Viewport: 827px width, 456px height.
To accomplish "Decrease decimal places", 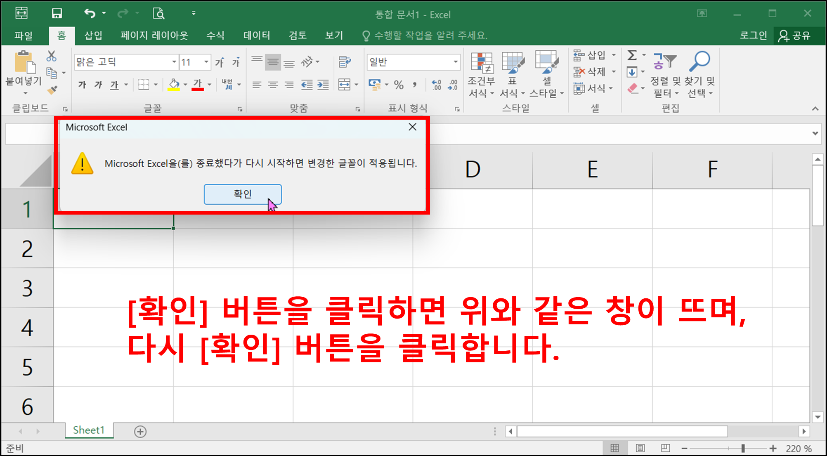I will coord(453,85).
